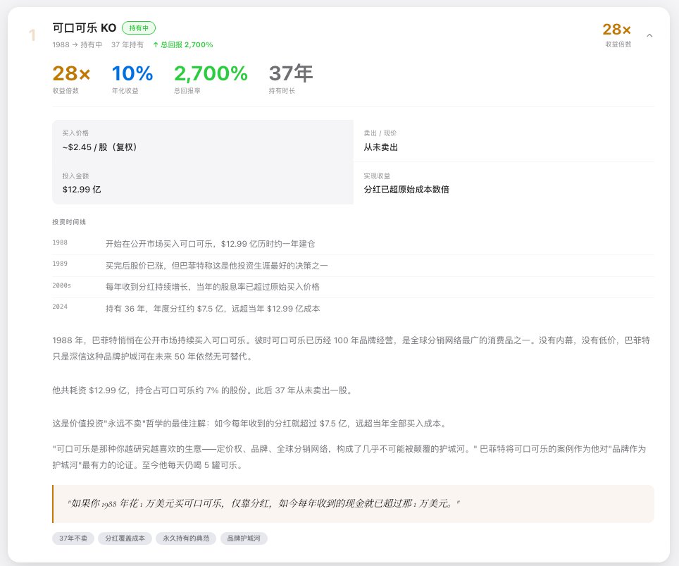Screen dimensions: 679x566
Task: Click the 2024 timeline row
Action: tap(353, 309)
